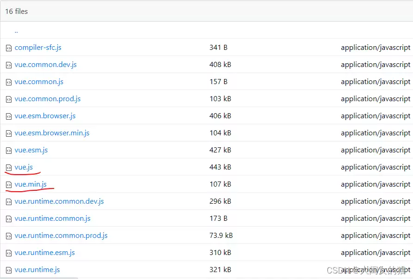The height and width of the screenshot is (279, 413).
Task: Click the '16 files' header text
Action: click(x=16, y=12)
